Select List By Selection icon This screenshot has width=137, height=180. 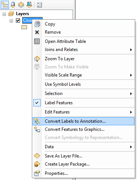pos(29,5)
